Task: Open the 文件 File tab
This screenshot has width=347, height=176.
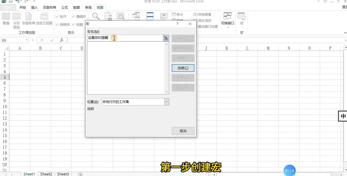Action: point(8,7)
